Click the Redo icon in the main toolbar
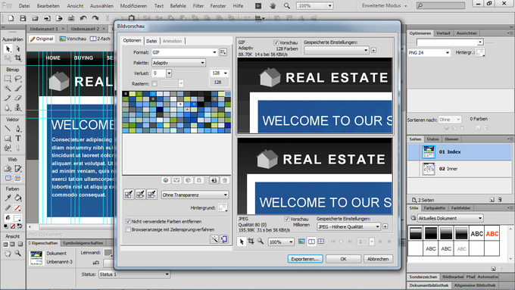The height and width of the screenshot is (290, 515). 95,18
